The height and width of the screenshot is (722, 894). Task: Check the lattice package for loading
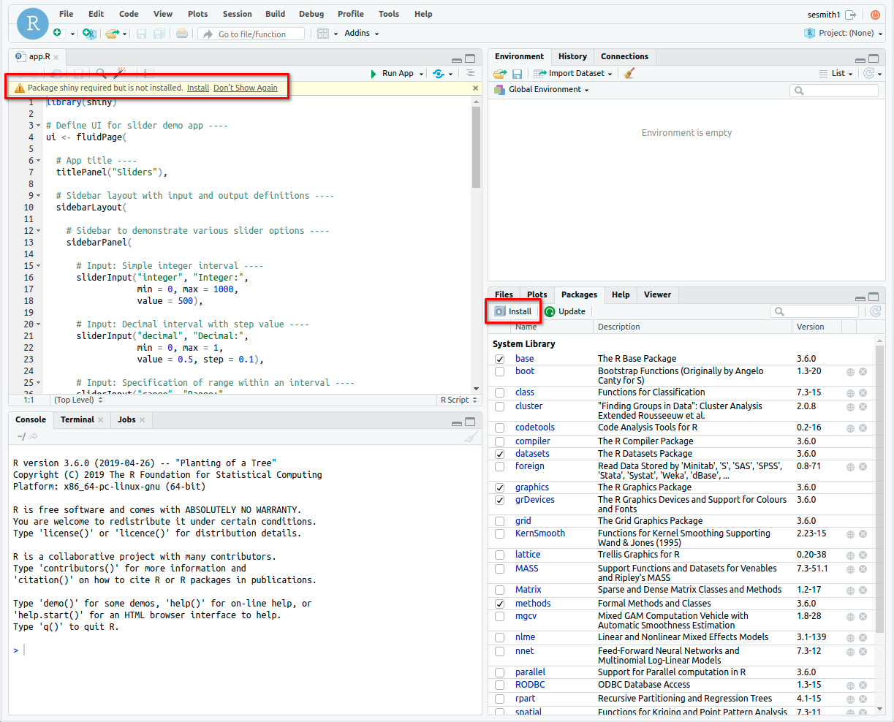click(x=500, y=554)
